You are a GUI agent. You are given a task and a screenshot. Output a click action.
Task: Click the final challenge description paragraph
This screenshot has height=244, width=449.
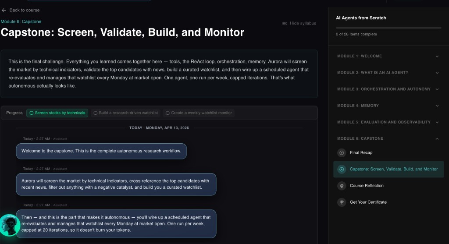pos(159,74)
